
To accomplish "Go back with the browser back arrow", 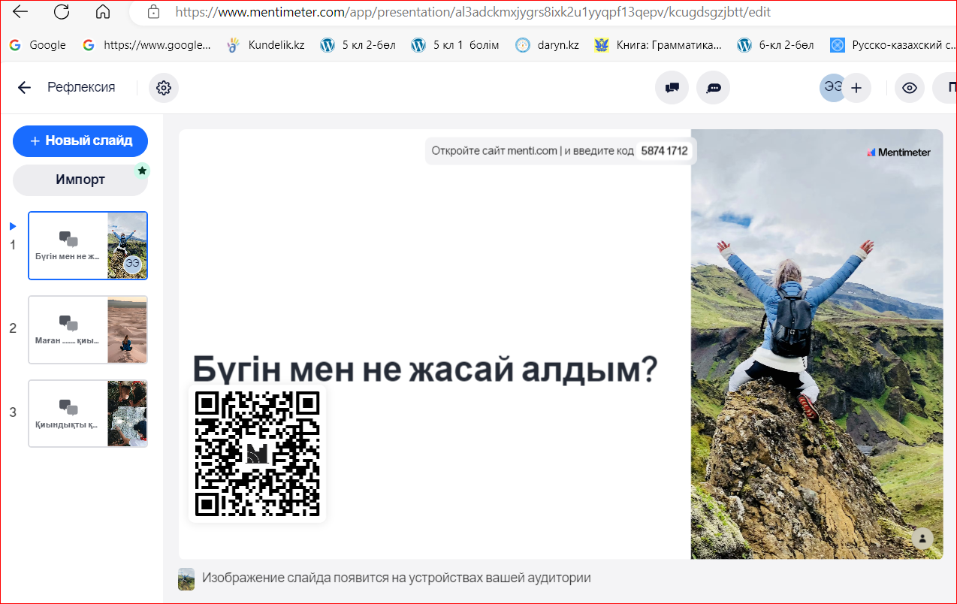I will 21,12.
